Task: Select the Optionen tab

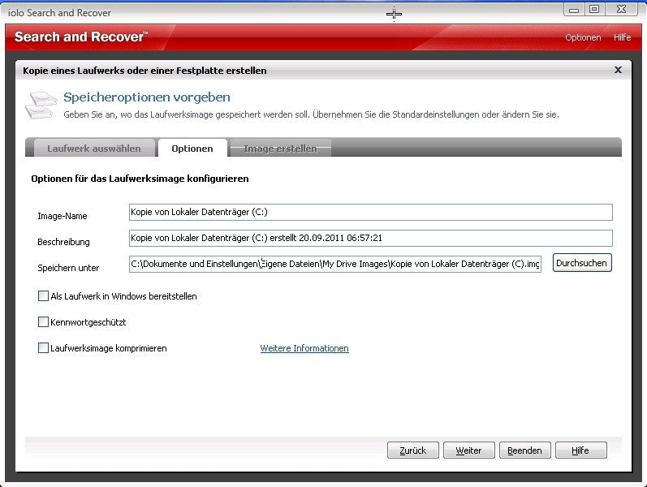Action: tap(192, 149)
